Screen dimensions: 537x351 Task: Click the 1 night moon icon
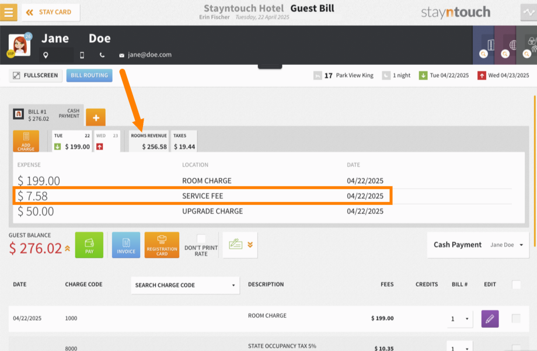pyautogui.click(x=386, y=75)
